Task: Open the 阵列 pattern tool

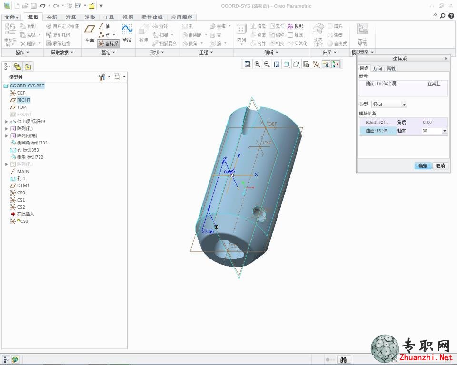Action: click(241, 34)
